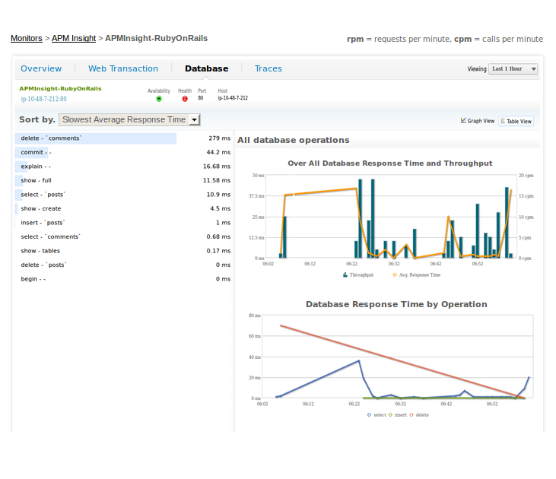The width and height of the screenshot is (556, 479).
Task: Click the Graph View chart icon
Action: 464,120
